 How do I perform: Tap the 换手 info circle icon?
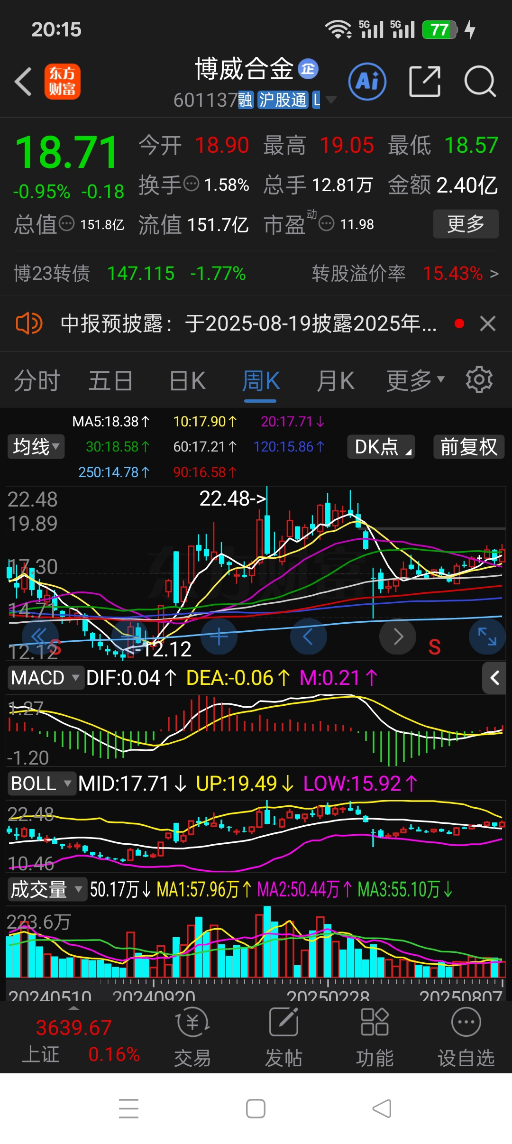191,184
